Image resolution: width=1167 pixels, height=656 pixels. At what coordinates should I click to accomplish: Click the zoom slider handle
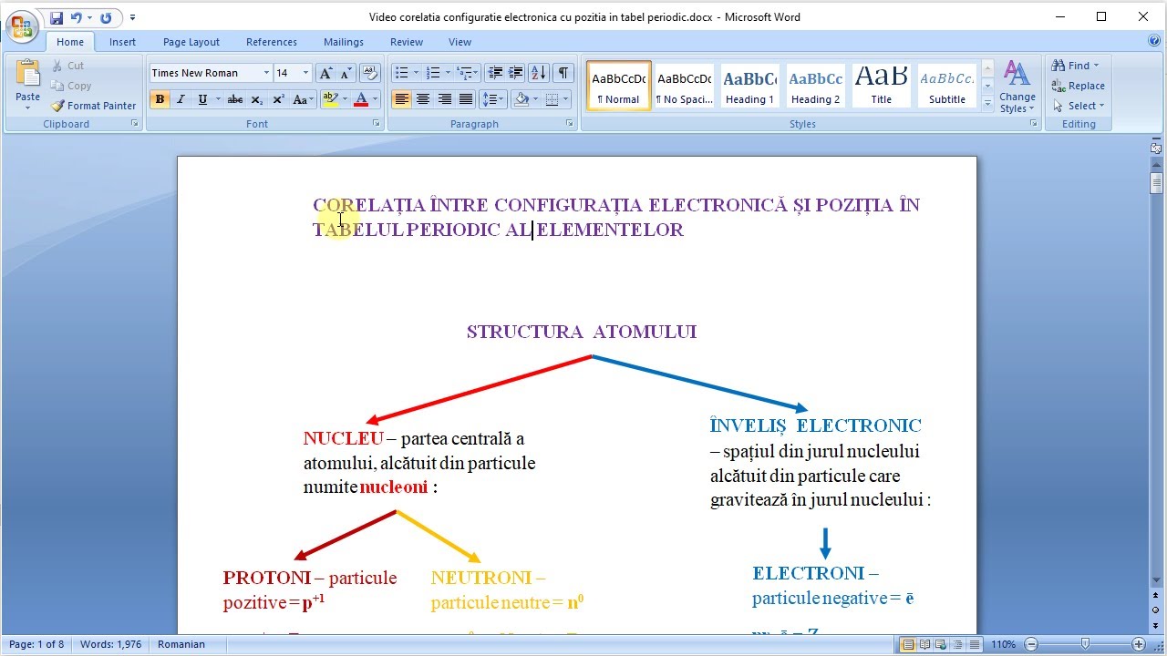1085,645
